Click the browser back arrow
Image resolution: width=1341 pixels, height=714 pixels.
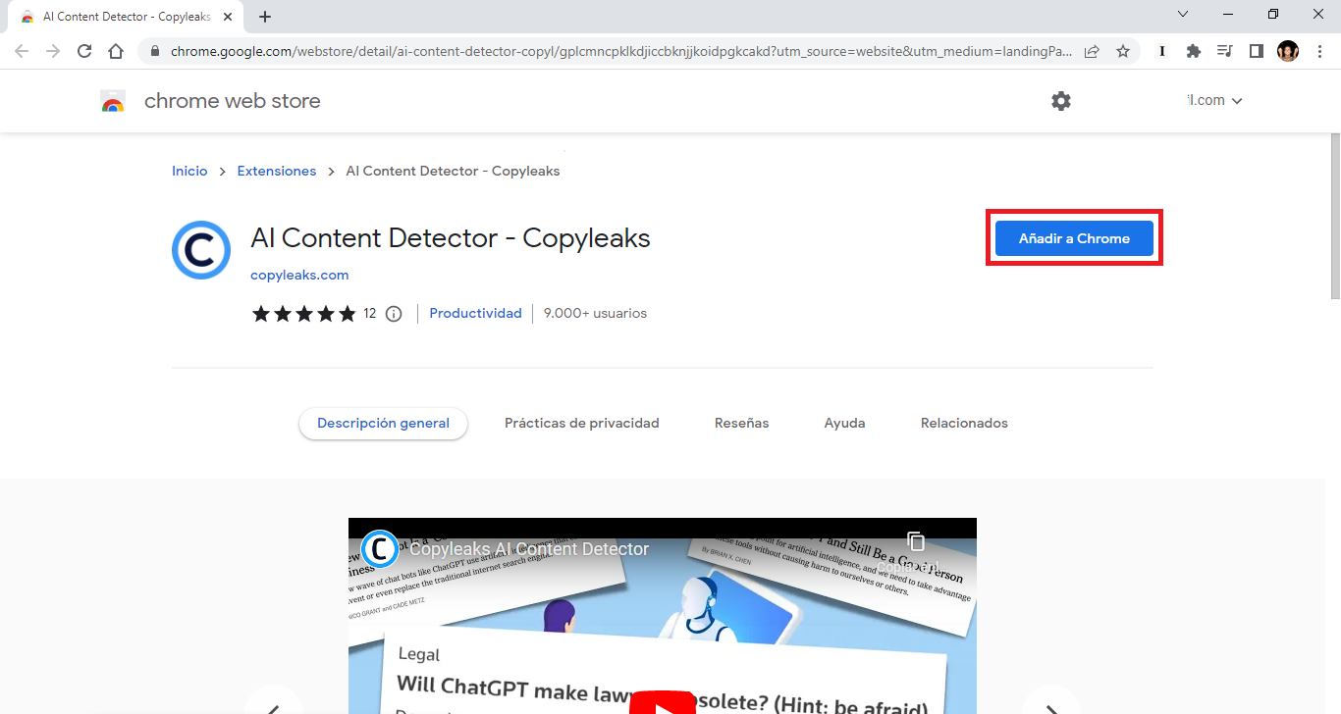(22, 51)
